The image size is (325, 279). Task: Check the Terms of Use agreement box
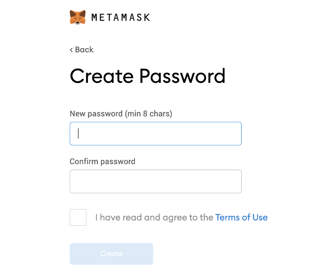pos(78,217)
